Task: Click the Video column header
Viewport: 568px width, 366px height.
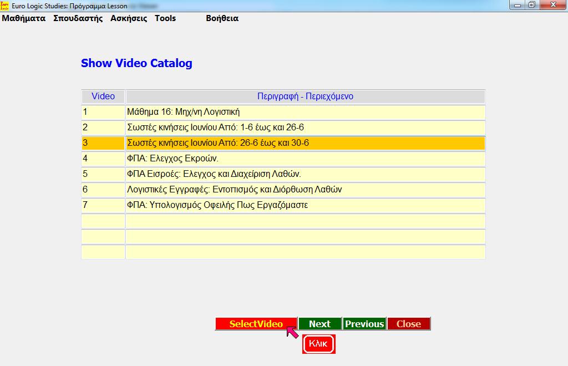Action: click(x=103, y=96)
